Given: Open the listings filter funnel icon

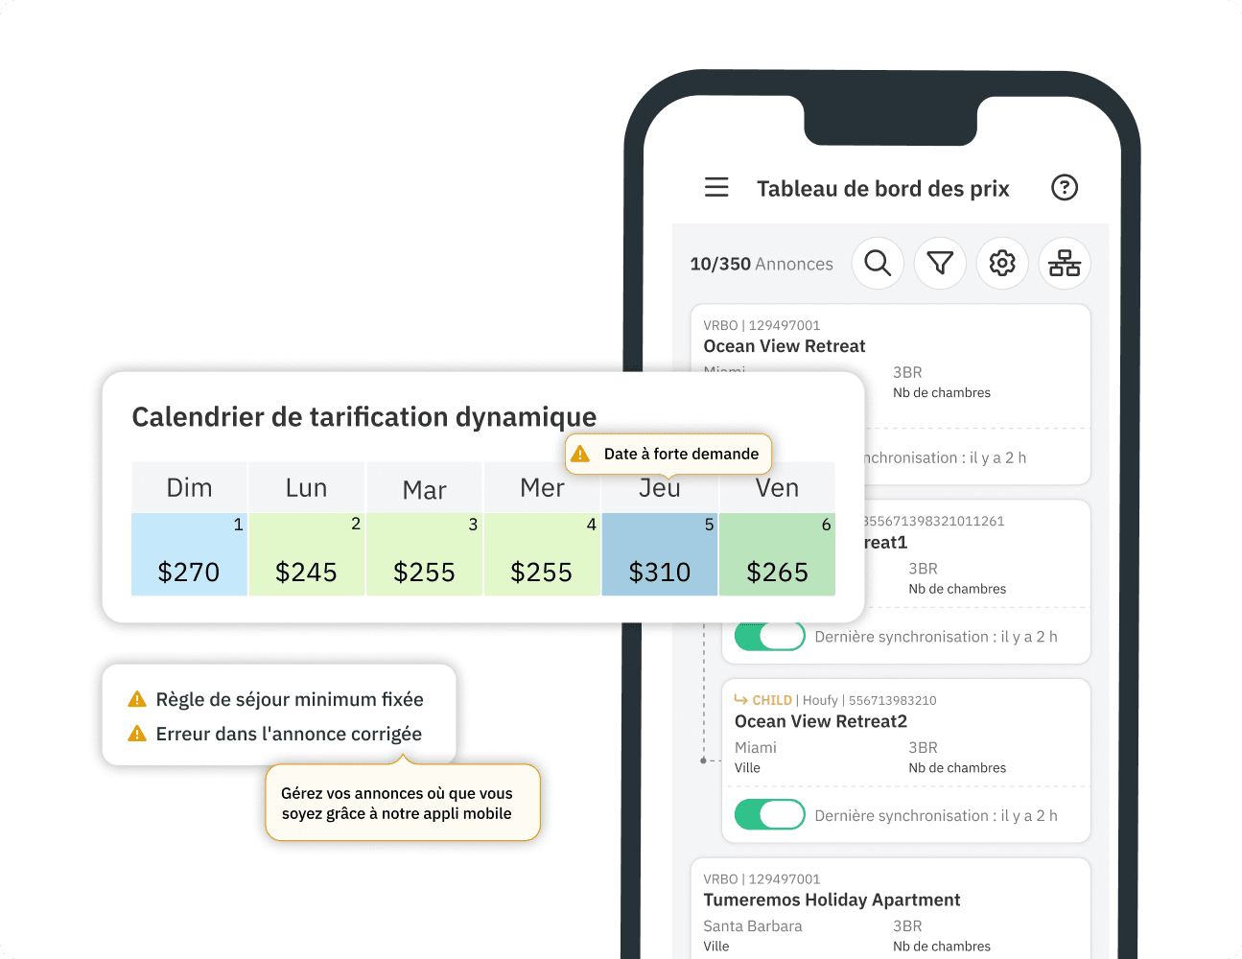Looking at the screenshot, I should (x=940, y=263).
